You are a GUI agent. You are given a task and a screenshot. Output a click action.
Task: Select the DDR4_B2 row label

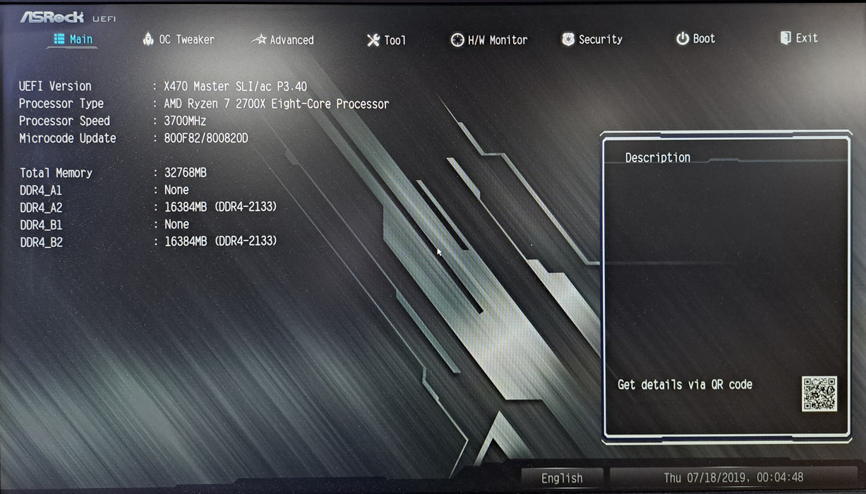click(x=41, y=243)
